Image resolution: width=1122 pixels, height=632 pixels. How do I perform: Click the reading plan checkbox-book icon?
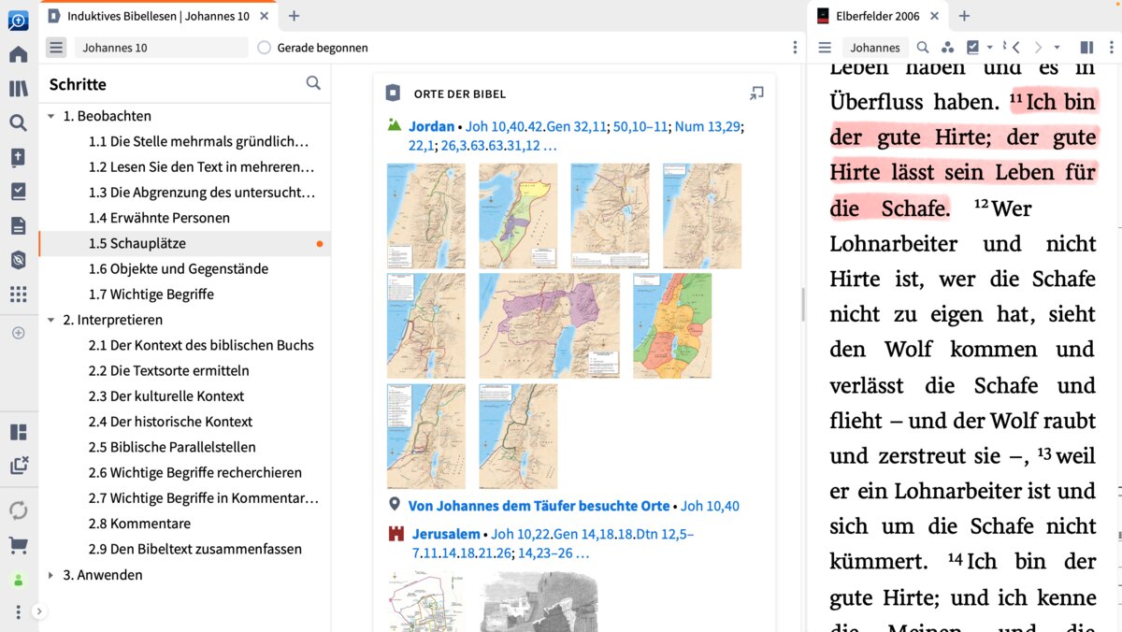[x=972, y=48]
